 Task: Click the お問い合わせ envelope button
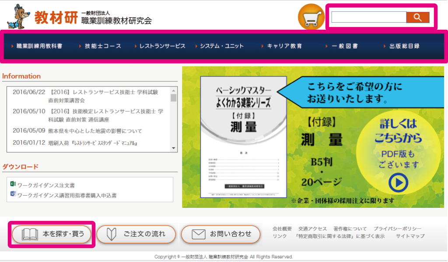220,234
